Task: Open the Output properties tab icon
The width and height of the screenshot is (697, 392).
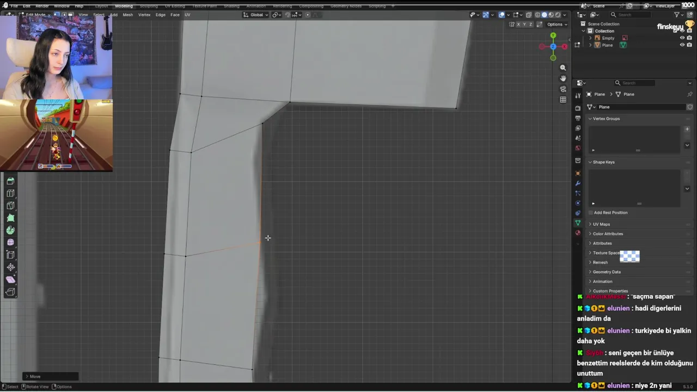Action: tap(578, 118)
